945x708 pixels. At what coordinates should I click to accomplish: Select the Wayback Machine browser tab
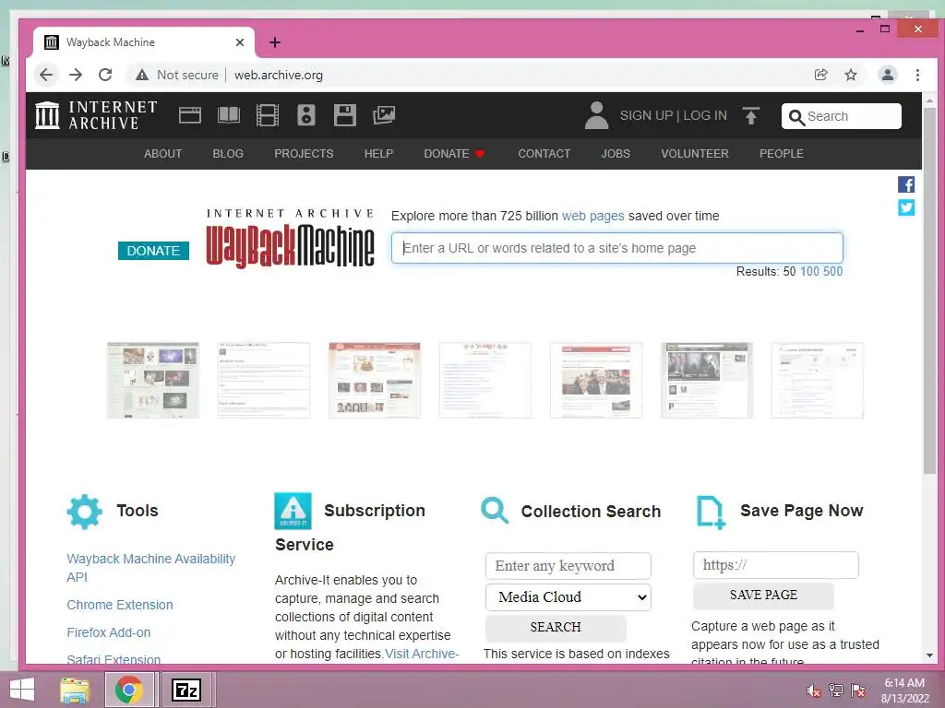(x=143, y=42)
